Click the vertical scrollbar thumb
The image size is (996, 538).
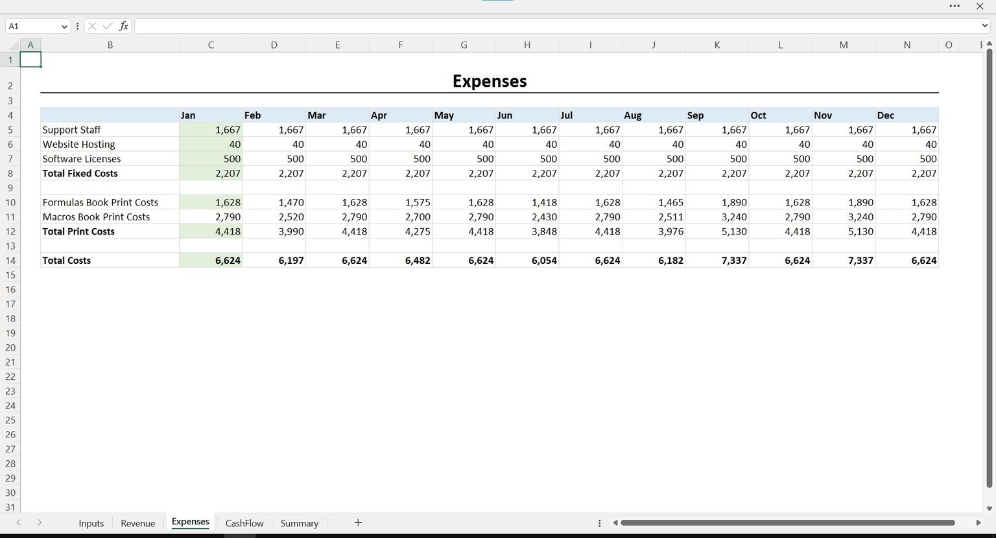click(x=990, y=268)
